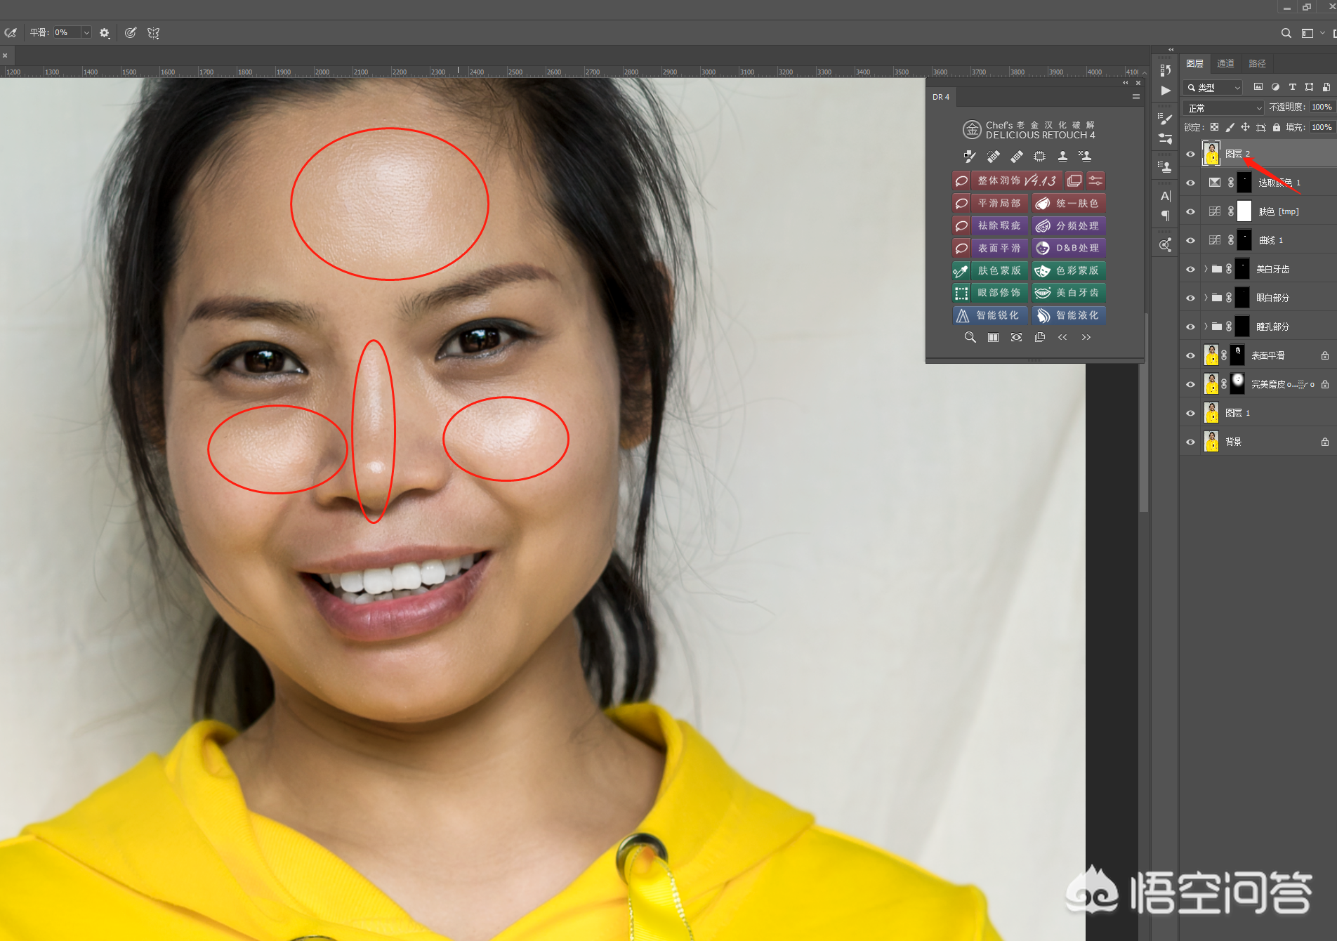Click the eye preview icon in DR4 footer
Screen dimensions: 1337x941
[1016, 337]
